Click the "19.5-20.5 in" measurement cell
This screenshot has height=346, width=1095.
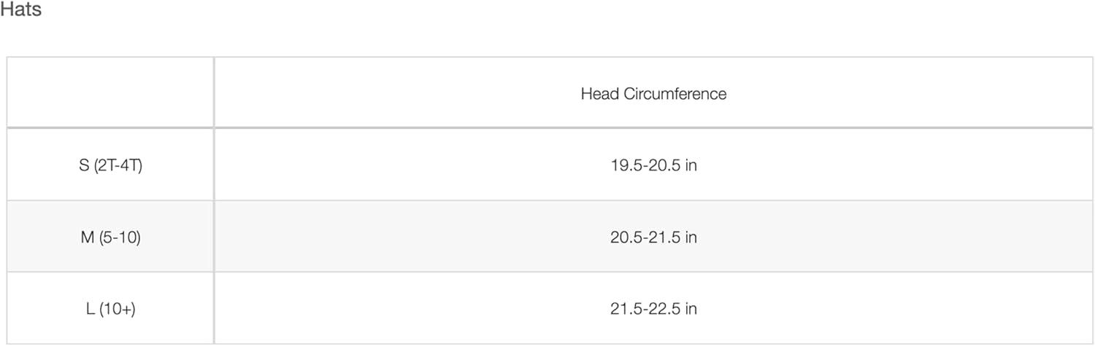653,165
